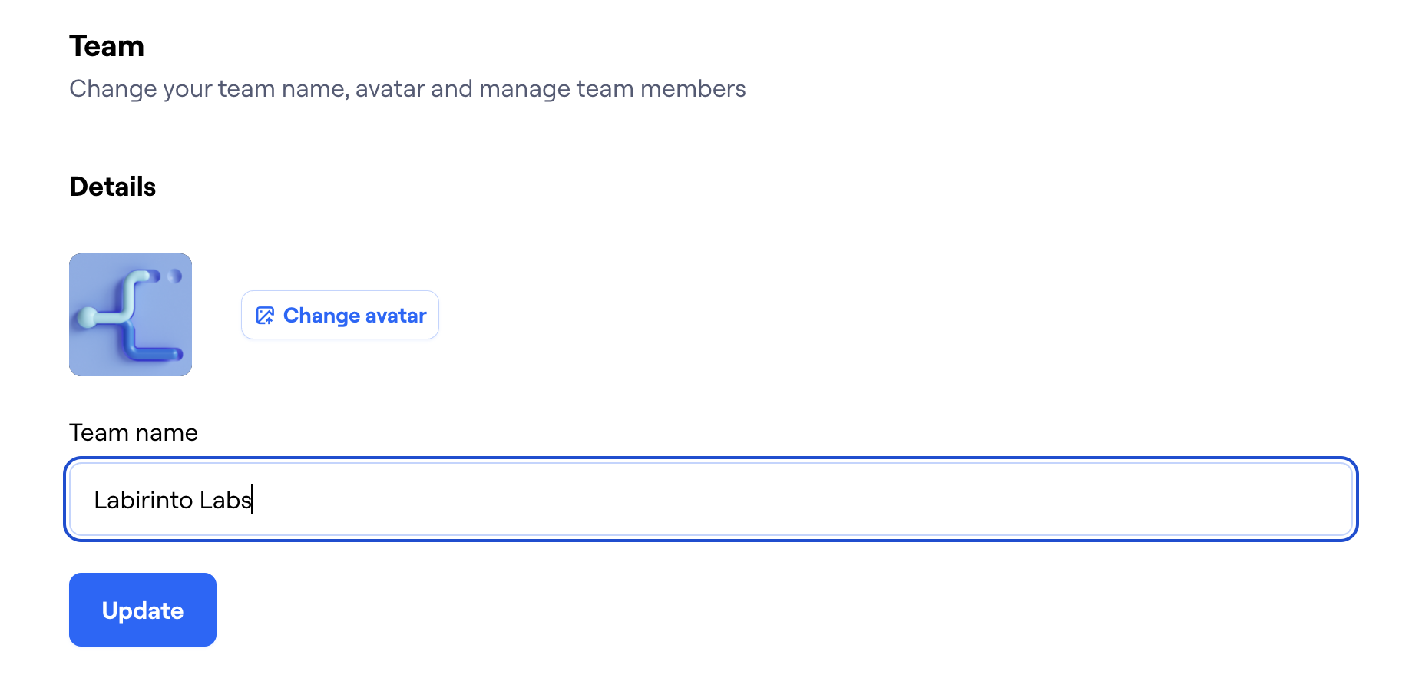Click the branching pipe logo in the avatar
Viewport: 1422px width, 688px height.
point(131,315)
